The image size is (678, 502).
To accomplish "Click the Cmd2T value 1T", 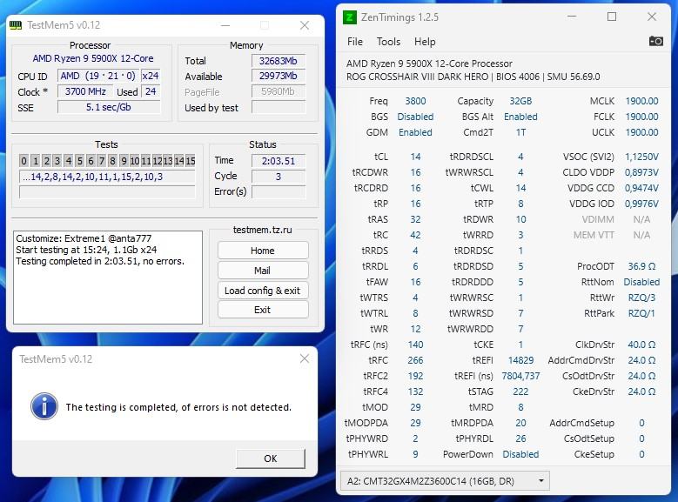I will pyautogui.click(x=520, y=132).
